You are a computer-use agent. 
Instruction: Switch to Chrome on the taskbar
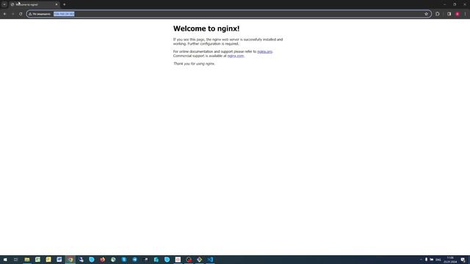click(70, 260)
